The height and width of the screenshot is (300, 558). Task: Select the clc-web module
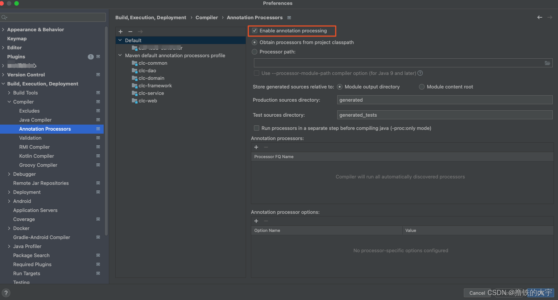coord(148,101)
